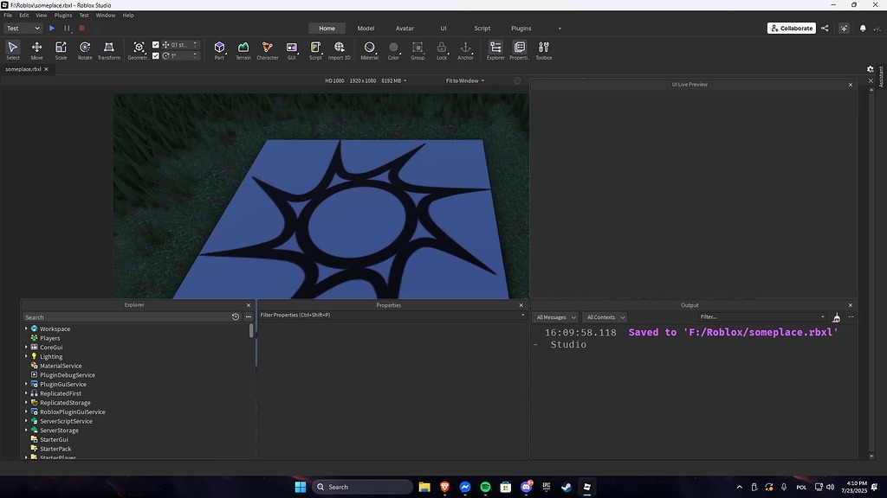Open the Fit to Window dropdown
This screenshot has width=887, height=498.
coord(465,80)
